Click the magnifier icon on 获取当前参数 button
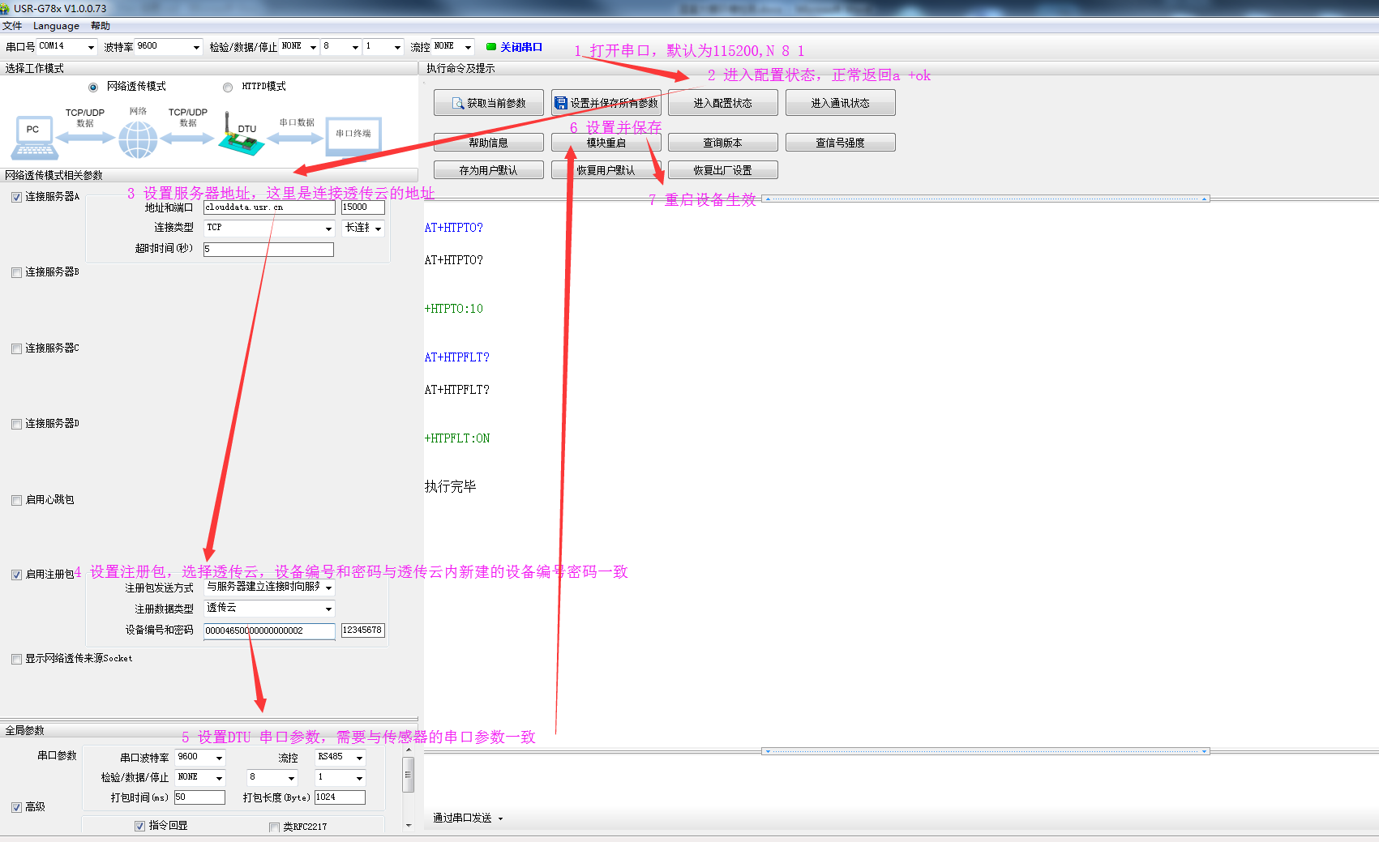The width and height of the screenshot is (1379, 842). (458, 104)
